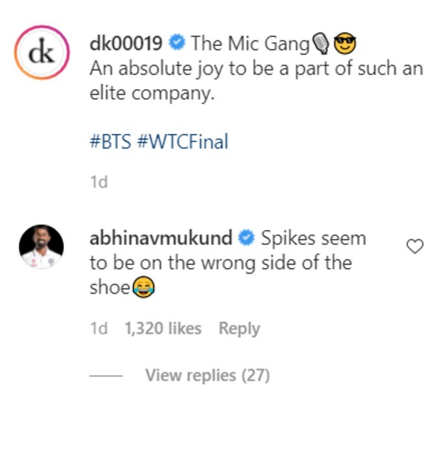Open the #WTCFinal hashtag

pyautogui.click(x=183, y=142)
